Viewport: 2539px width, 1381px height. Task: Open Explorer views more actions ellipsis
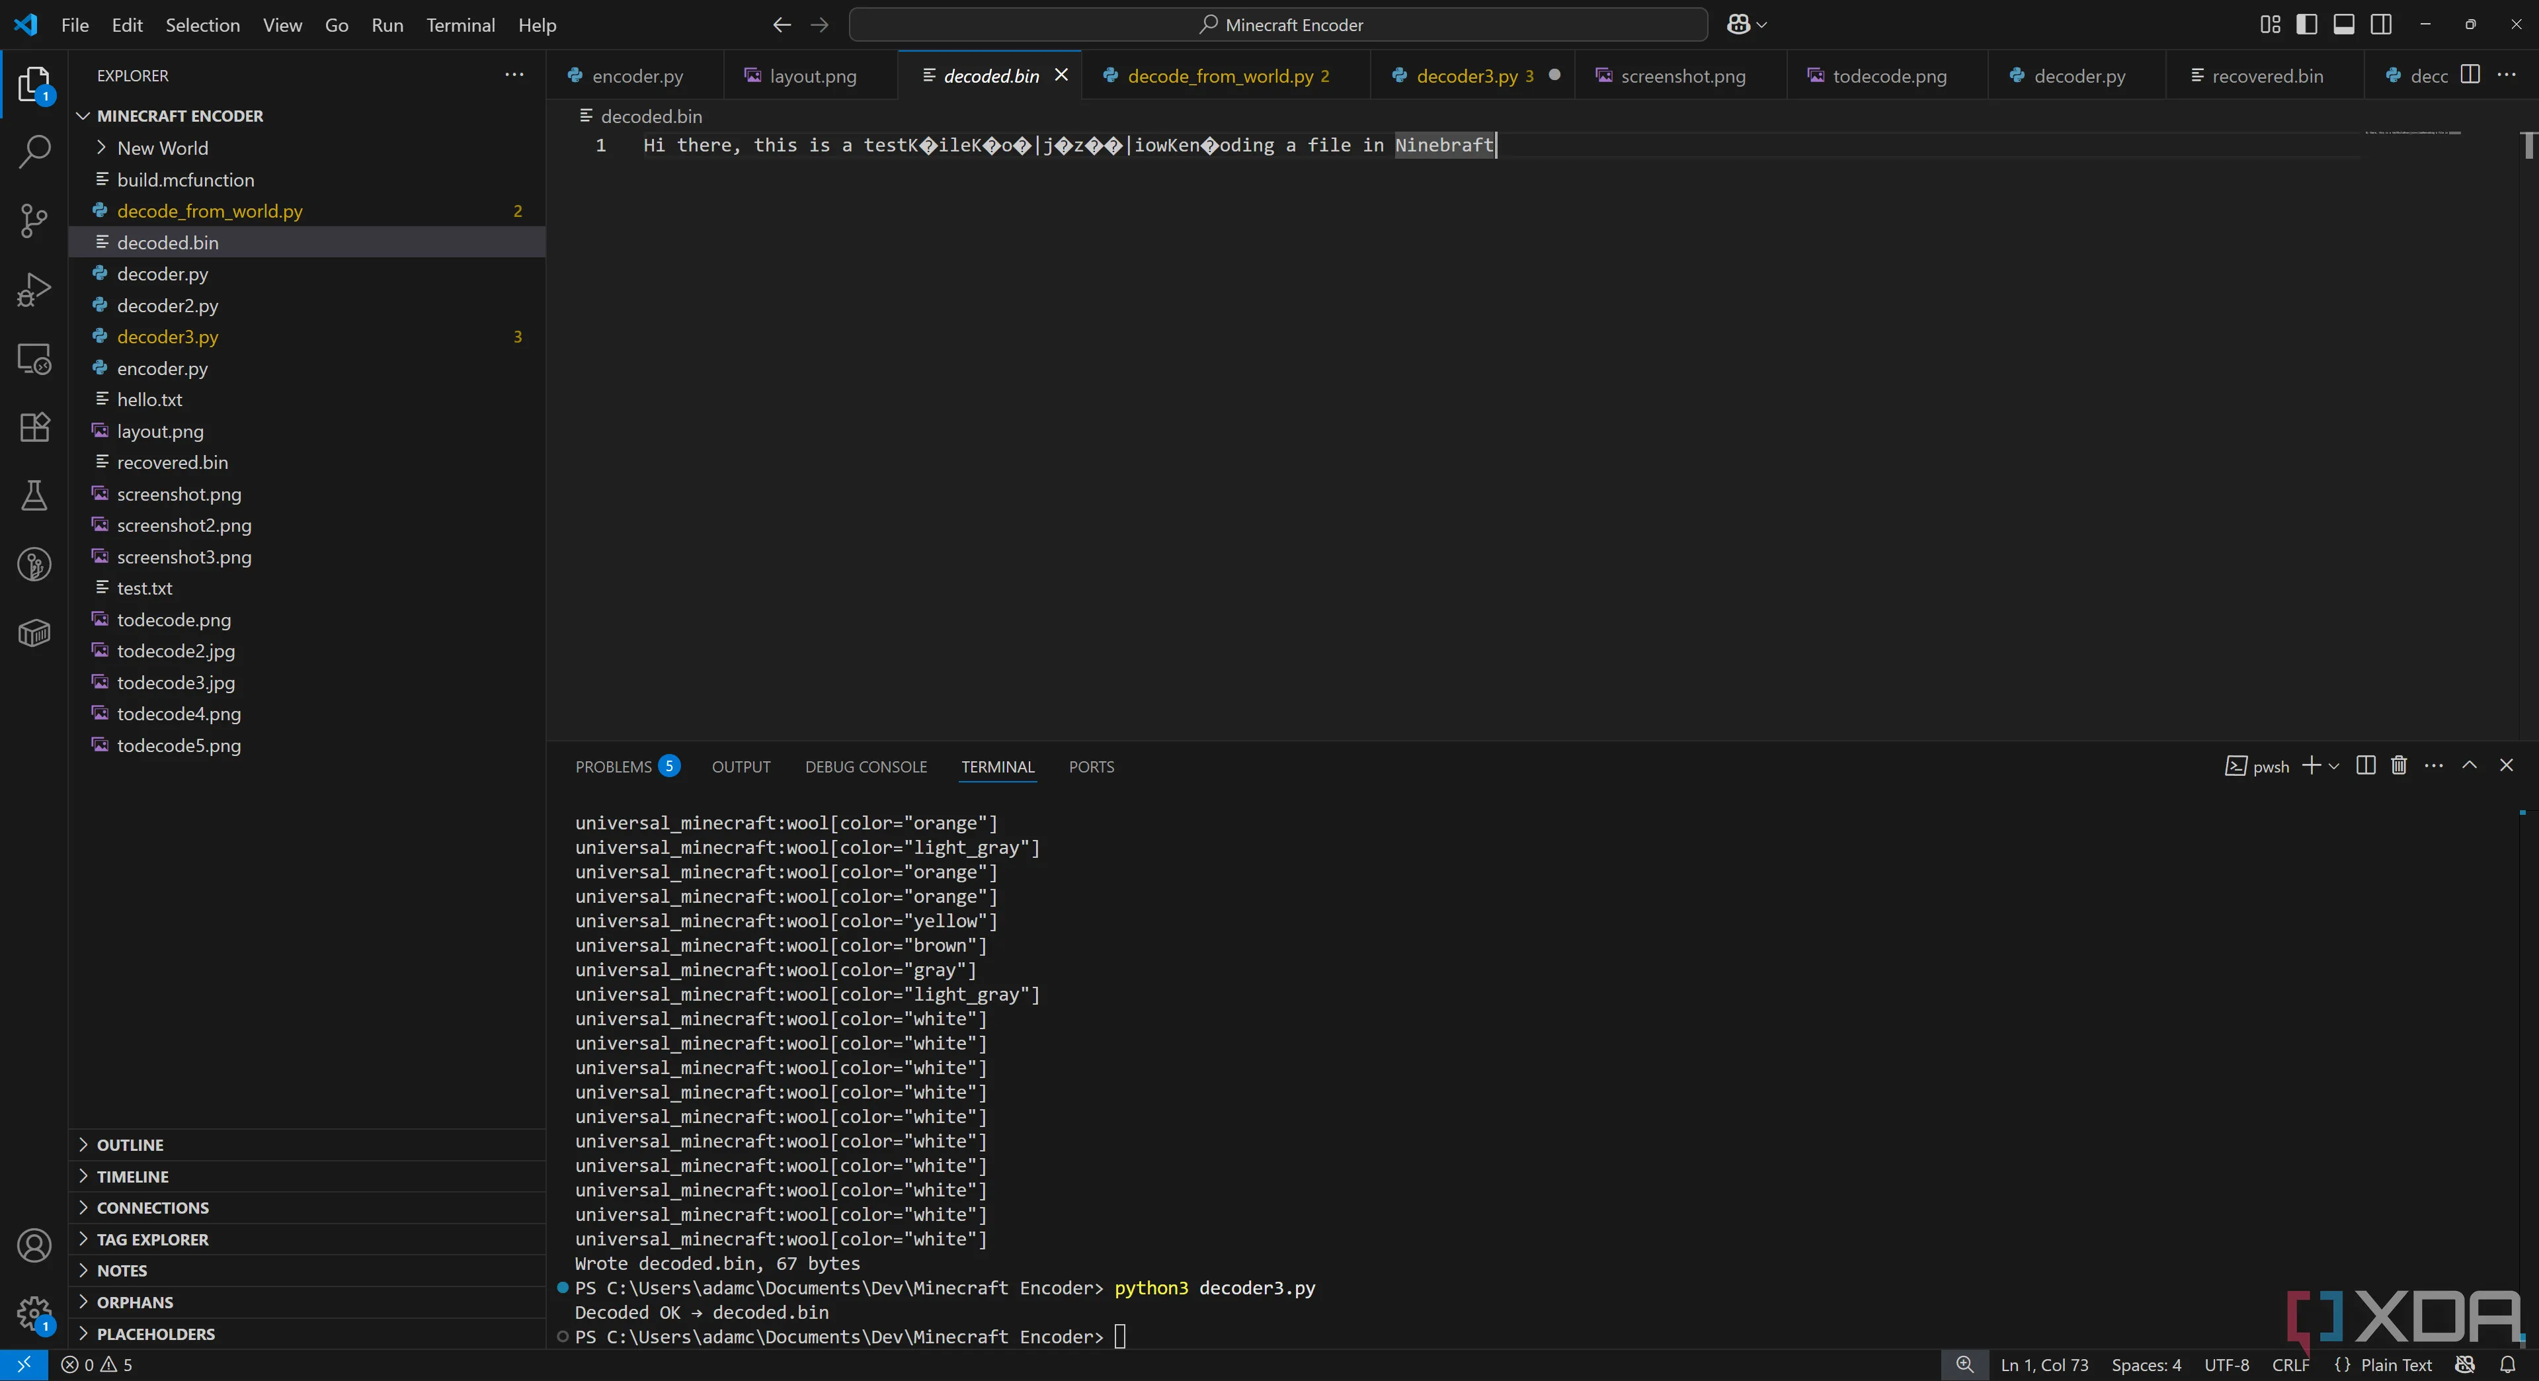click(x=514, y=75)
